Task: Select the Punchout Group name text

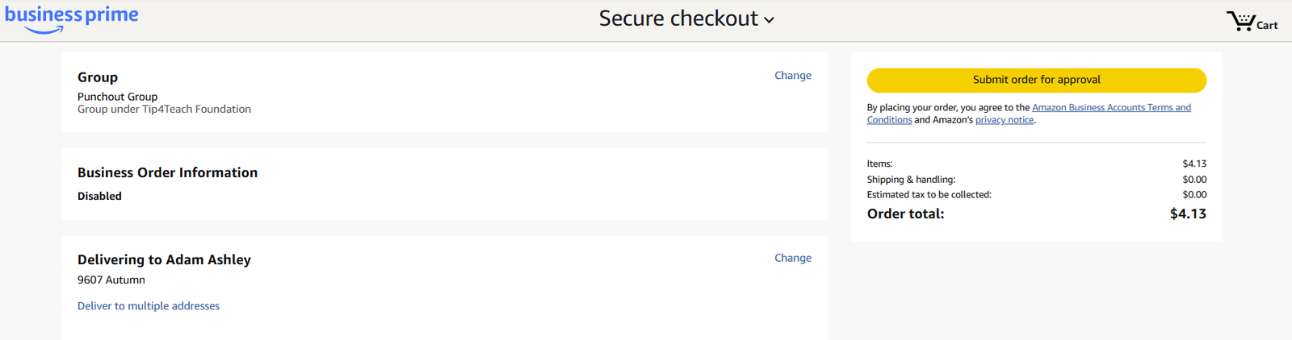Action: tap(117, 97)
